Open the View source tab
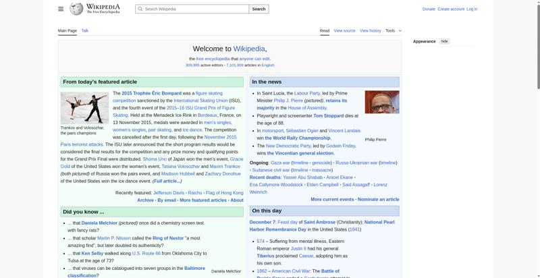Image resolution: width=540 pixels, height=278 pixels. point(344,30)
